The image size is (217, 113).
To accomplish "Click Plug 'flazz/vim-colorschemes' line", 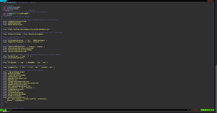I will [15, 75].
